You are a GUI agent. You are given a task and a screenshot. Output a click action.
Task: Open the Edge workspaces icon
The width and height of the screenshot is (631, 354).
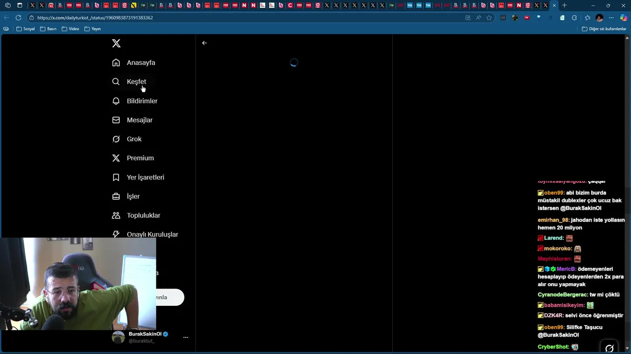tap(8, 5)
